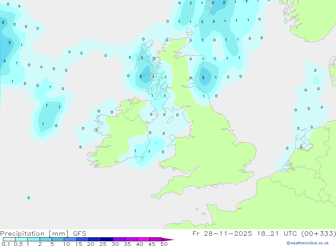Click the GFS model label

(x=80, y=234)
